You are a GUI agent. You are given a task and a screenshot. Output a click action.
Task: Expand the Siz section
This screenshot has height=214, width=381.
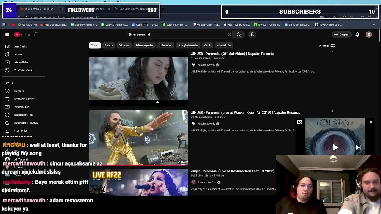point(9,83)
